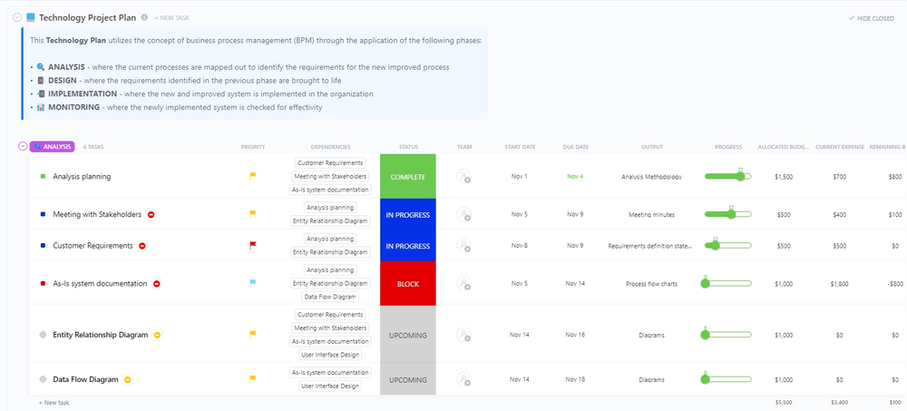Click yellow waiting icon beside Entity Relationship Diagram
Image resolution: width=907 pixels, height=411 pixels.
pyautogui.click(x=157, y=335)
